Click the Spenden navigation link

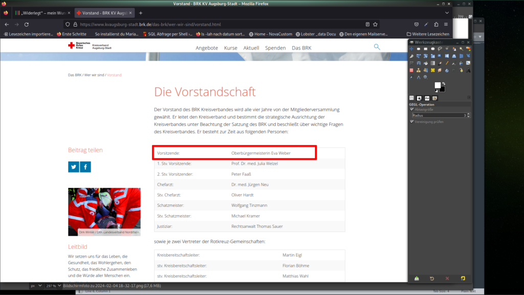click(x=275, y=48)
